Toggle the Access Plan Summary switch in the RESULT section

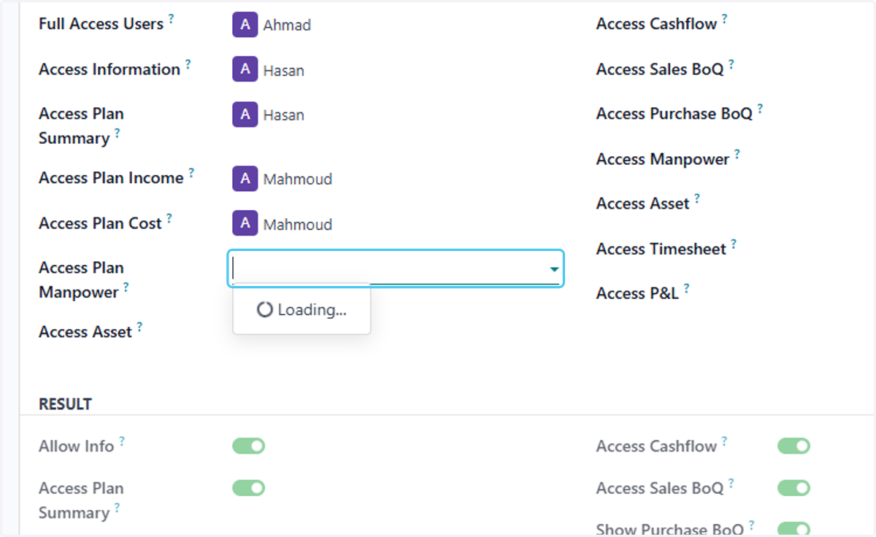[249, 488]
